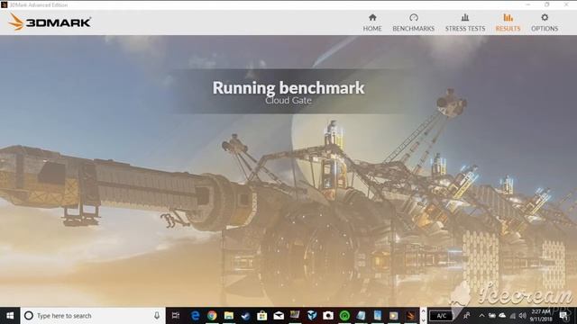Click the taskbar clock showing 2:27 AM
This screenshot has height=324, width=577.
[541, 316]
